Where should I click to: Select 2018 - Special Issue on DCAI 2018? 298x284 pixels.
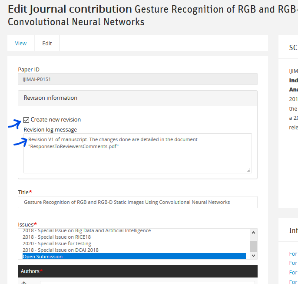click(60, 250)
